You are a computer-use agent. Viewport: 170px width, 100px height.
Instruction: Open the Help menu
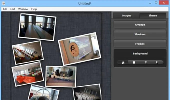[x=34, y=9]
